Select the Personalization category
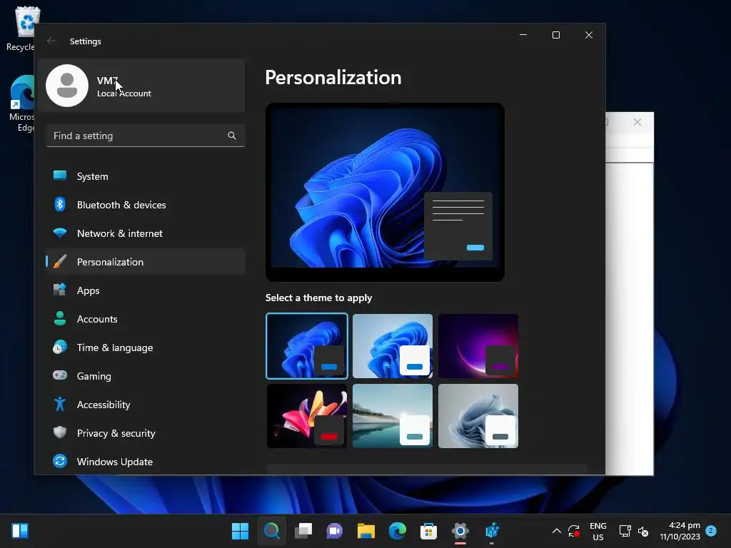 coord(146,261)
